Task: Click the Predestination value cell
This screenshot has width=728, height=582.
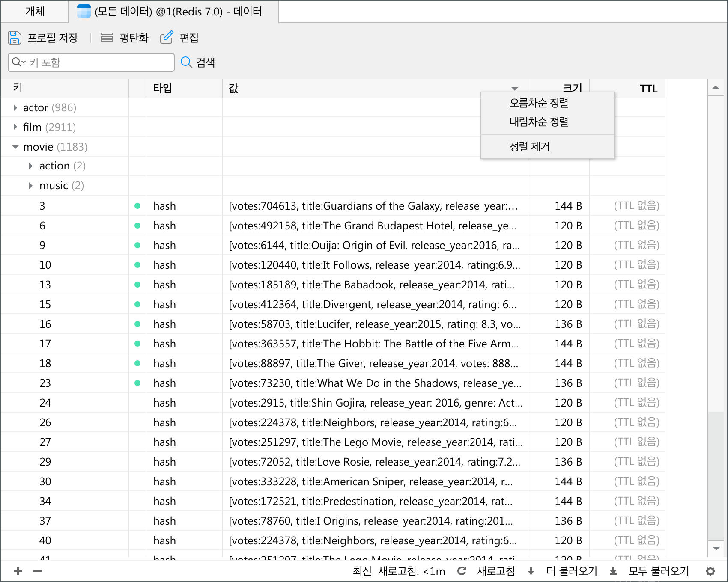Action: 375,501
